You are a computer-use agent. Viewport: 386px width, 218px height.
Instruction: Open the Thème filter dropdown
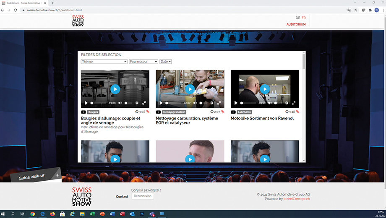pyautogui.click(x=104, y=62)
